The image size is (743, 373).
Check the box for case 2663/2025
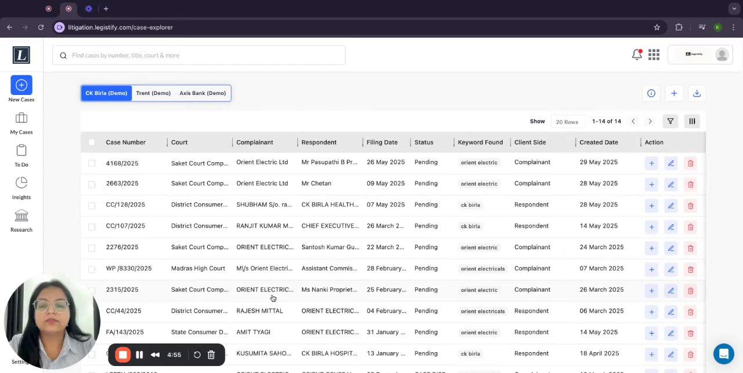92,184
